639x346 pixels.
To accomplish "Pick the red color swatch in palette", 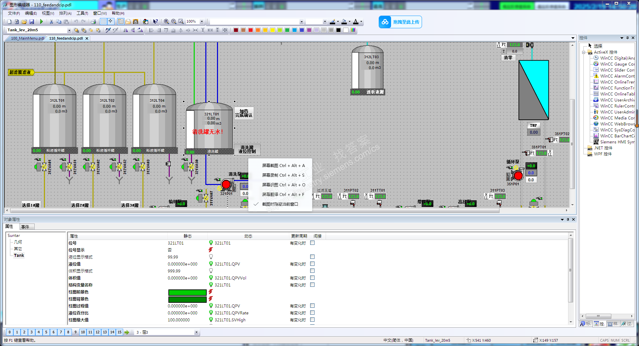I will pos(251,30).
